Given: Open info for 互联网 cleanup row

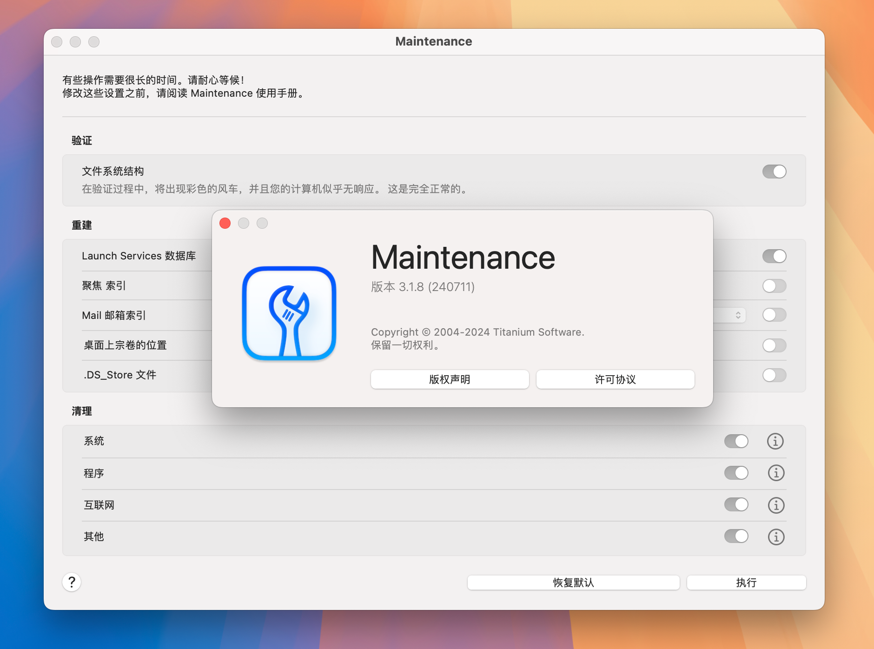Looking at the screenshot, I should [x=776, y=505].
